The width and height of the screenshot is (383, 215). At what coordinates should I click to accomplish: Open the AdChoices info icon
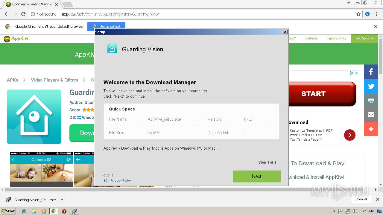pyautogui.click(x=352, y=73)
